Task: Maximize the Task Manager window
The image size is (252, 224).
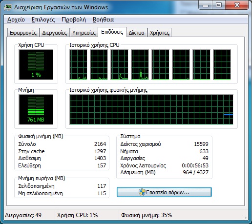Action: click(219, 5)
